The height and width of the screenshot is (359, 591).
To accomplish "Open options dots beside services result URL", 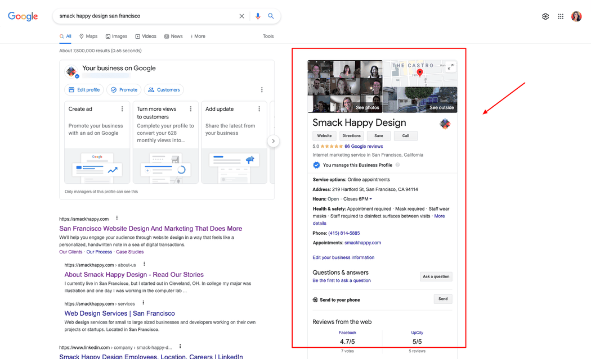I will click(x=143, y=303).
